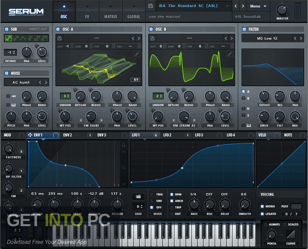The image size is (308, 249).
Task: Next OSC A warp mode arrow
Action: point(101,120)
